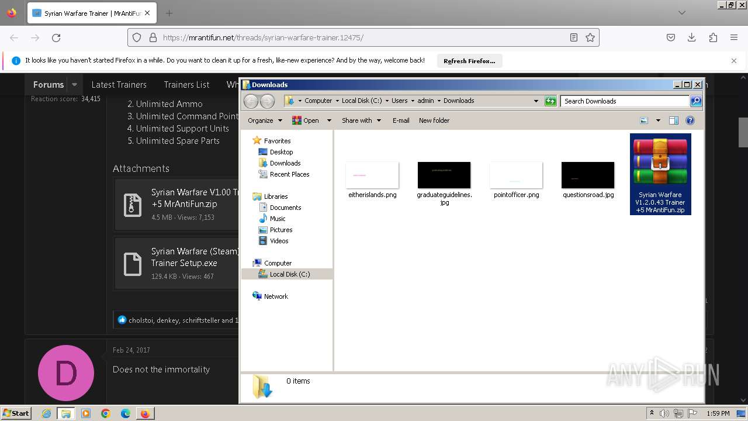Click Explorer forward navigation button
This screenshot has width=748, height=421.
pos(267,101)
